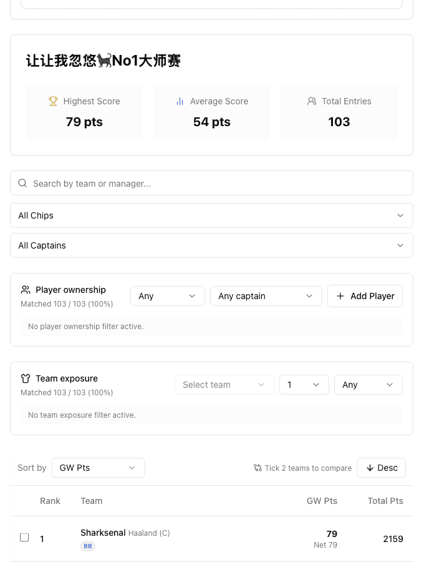
Task: Click the Add Player button
Action: 365,296
